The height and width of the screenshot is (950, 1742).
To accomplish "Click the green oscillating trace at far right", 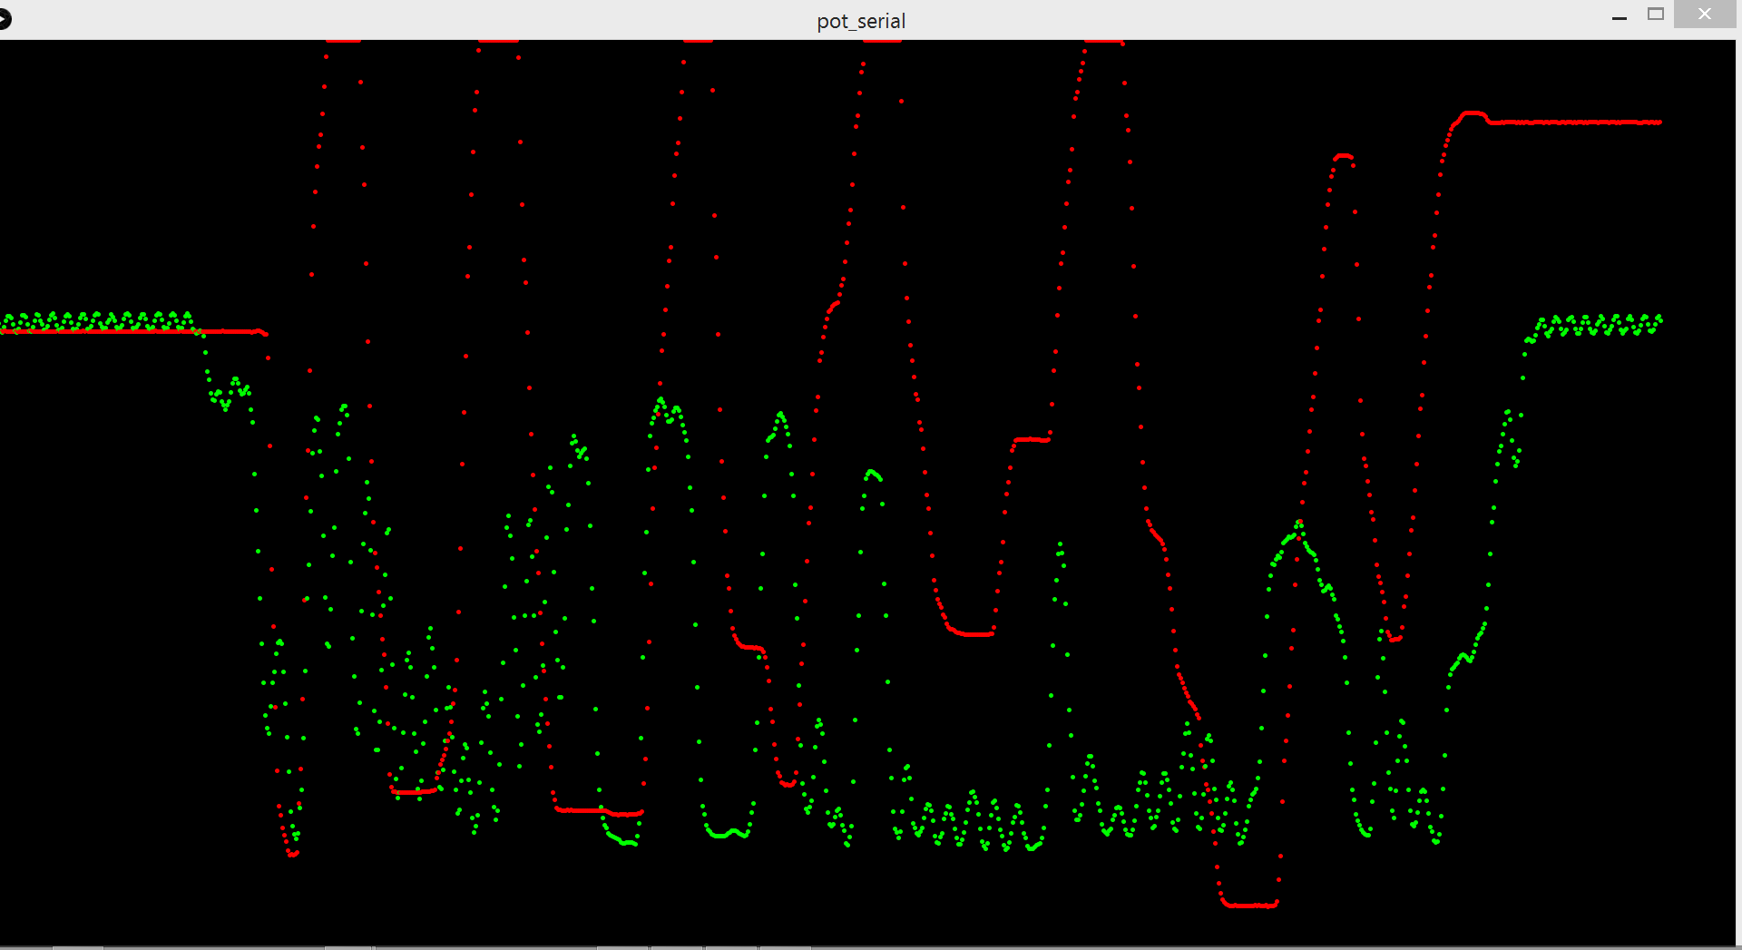I will 1597,324.
